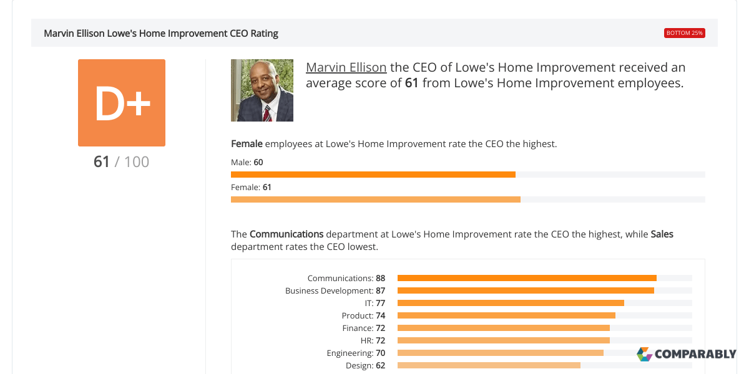Click the Male: 60 rating bar
Screen dimensions: 749x374
[373, 175]
